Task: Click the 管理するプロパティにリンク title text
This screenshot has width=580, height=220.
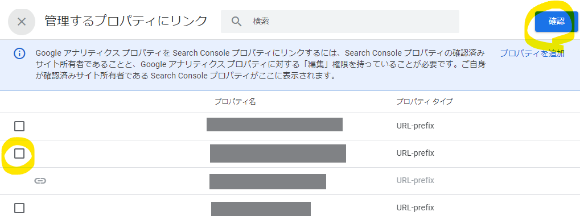Action: click(126, 21)
